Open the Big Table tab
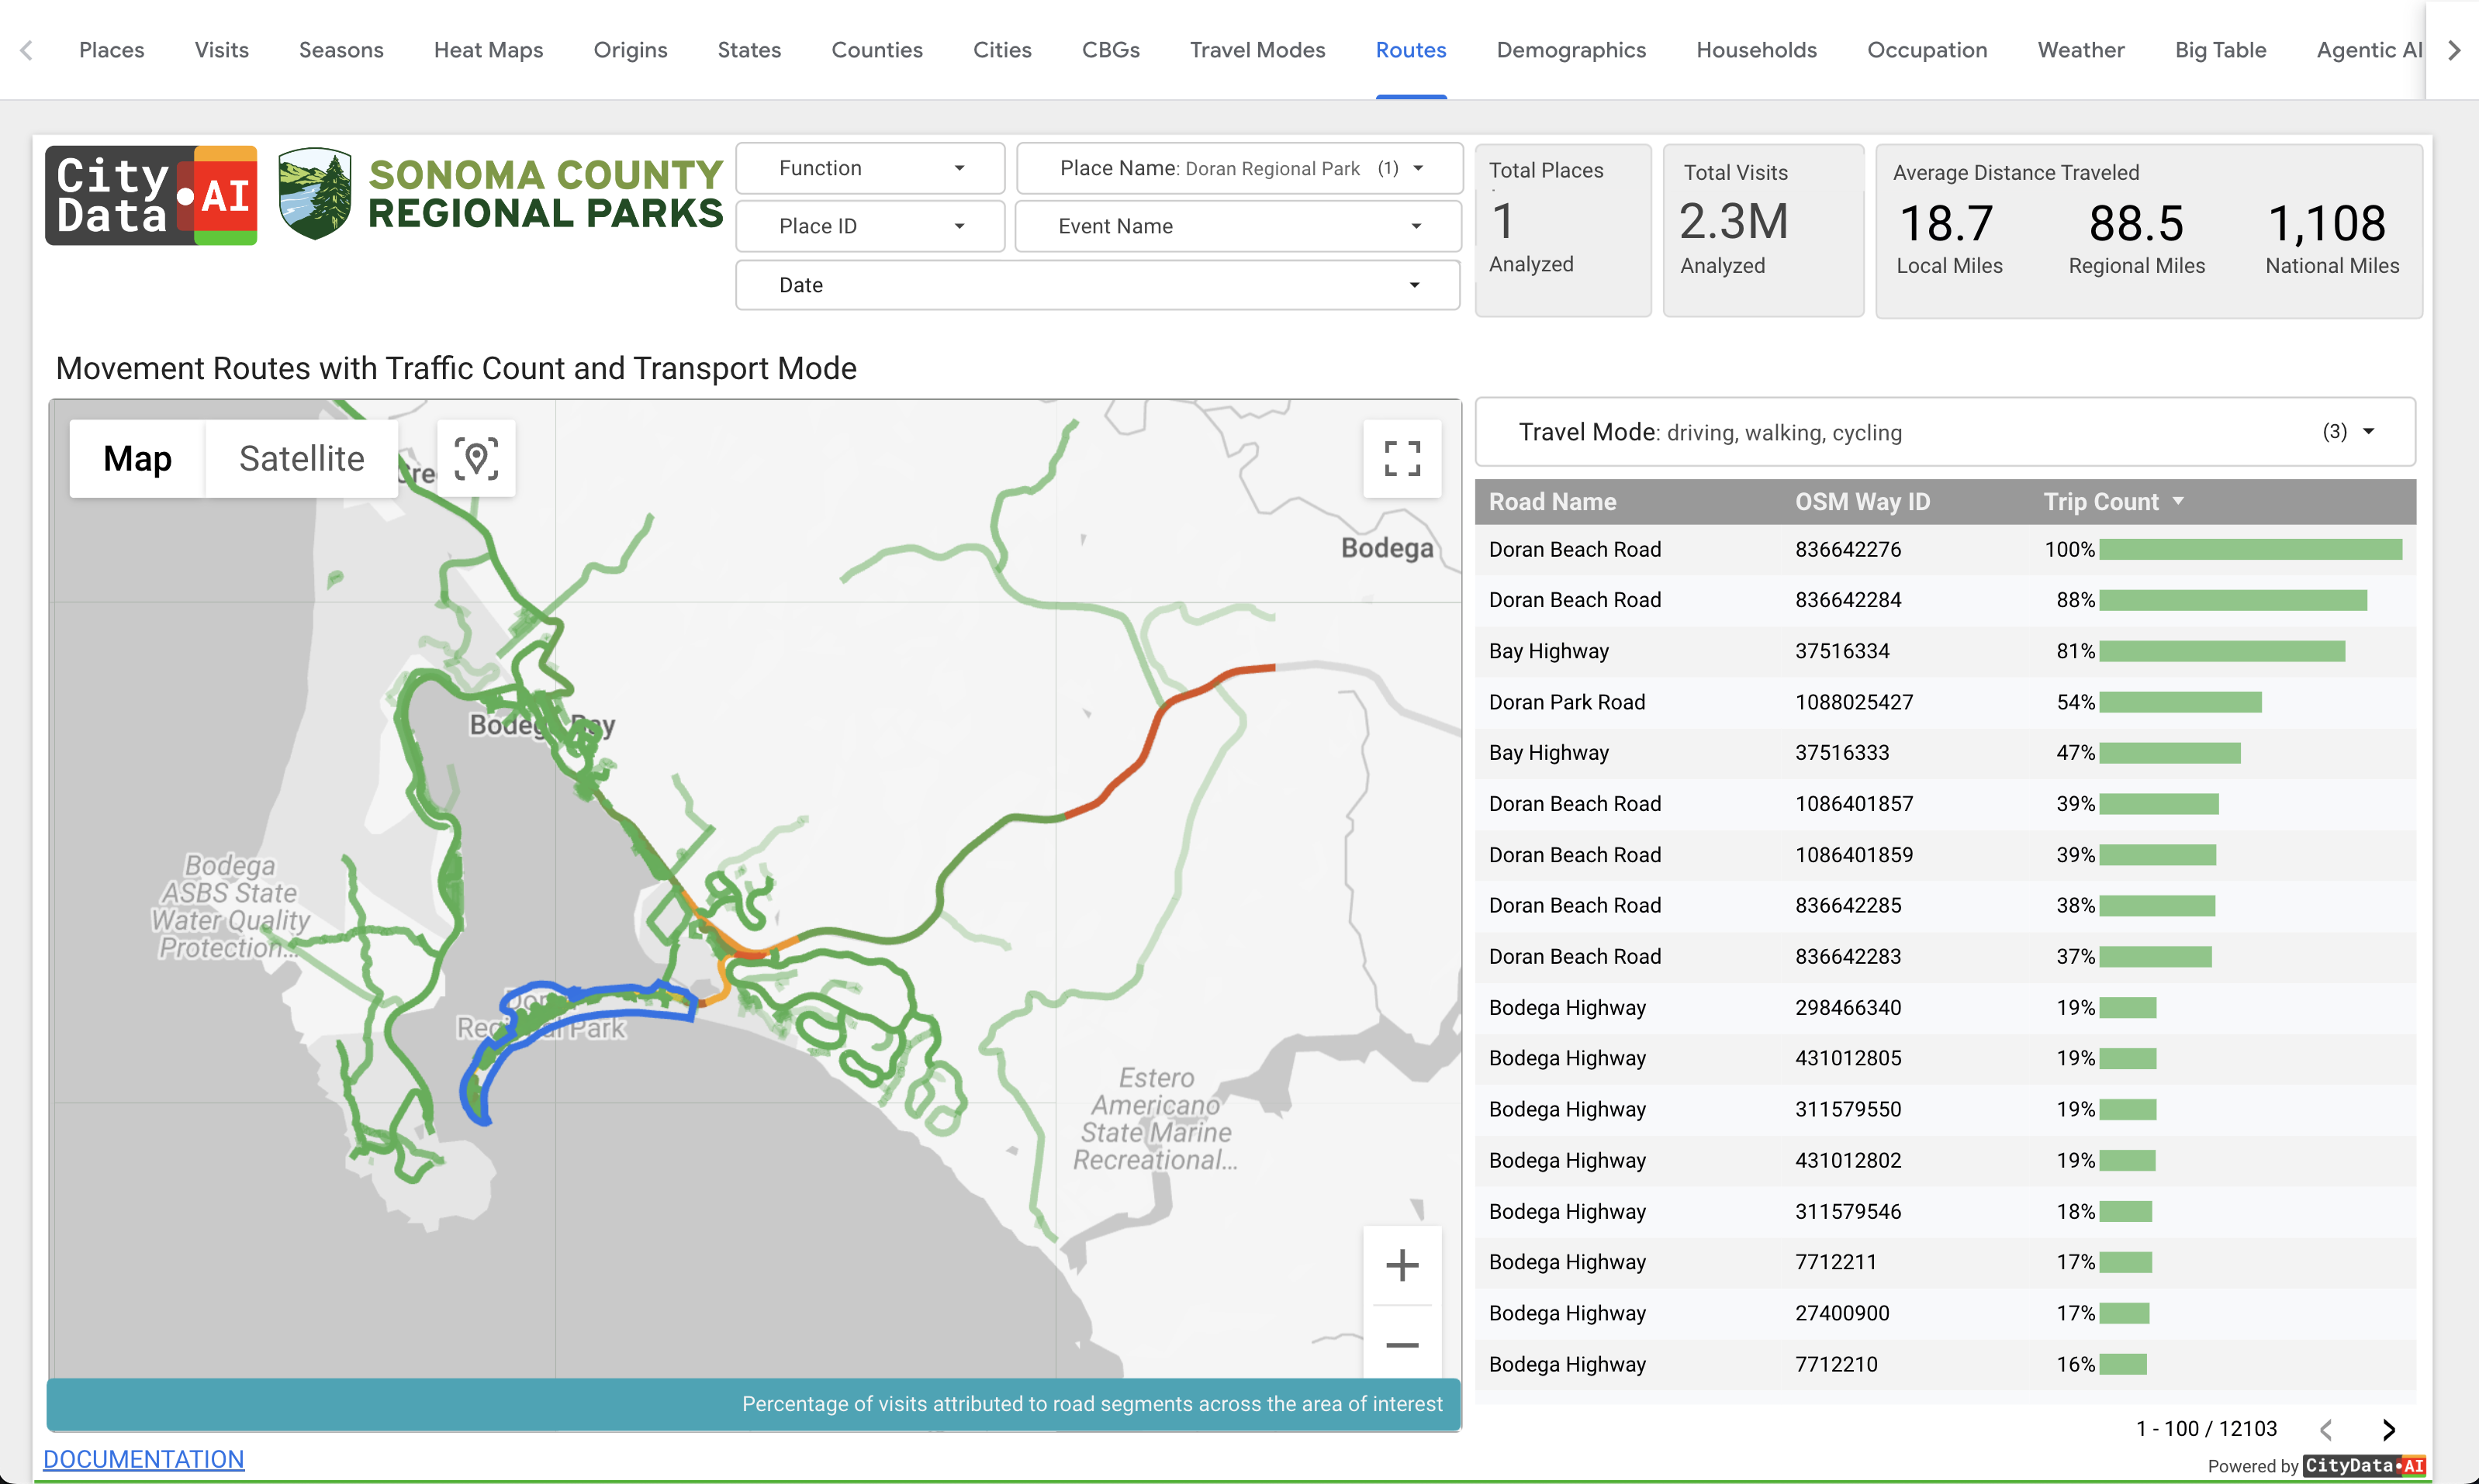 (x=2220, y=50)
